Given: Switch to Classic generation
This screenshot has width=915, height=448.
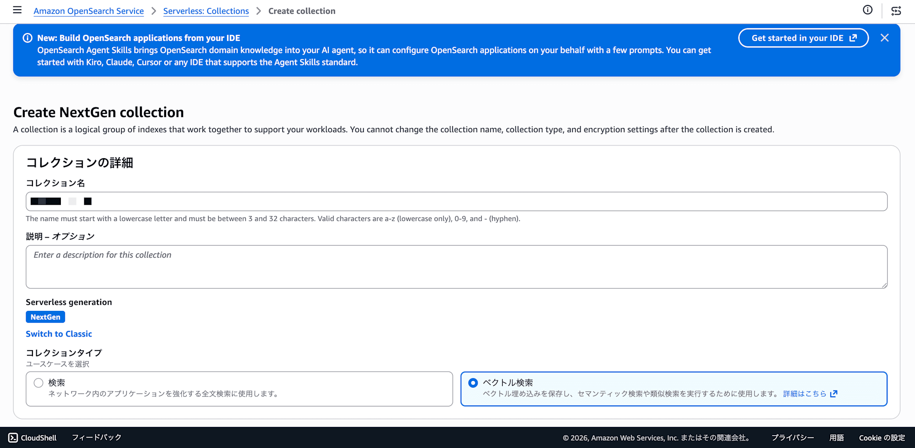Looking at the screenshot, I should click(x=59, y=334).
